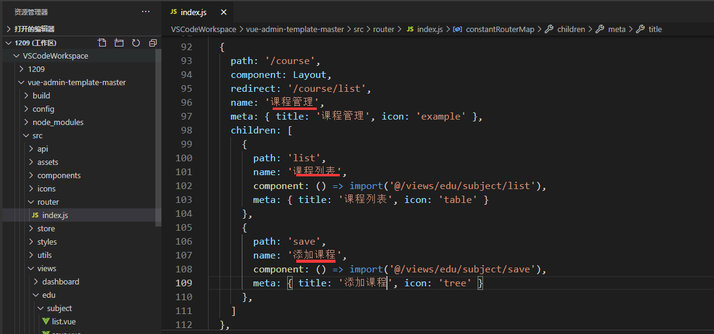
Task: Click line number 96 in gutter
Action: coord(187,103)
